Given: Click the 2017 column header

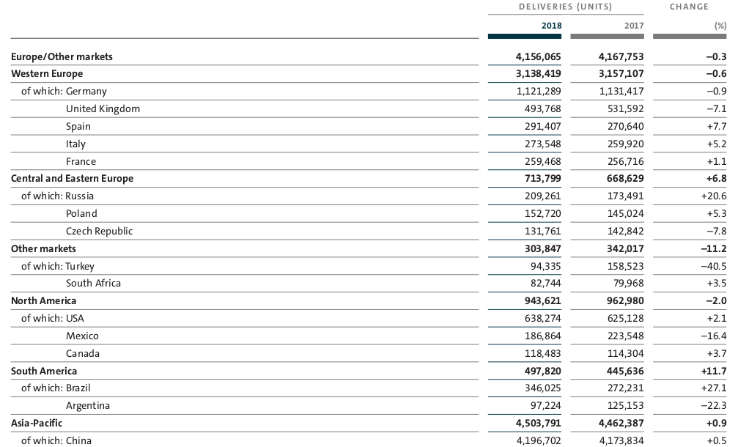Looking at the screenshot, I should (x=633, y=26).
